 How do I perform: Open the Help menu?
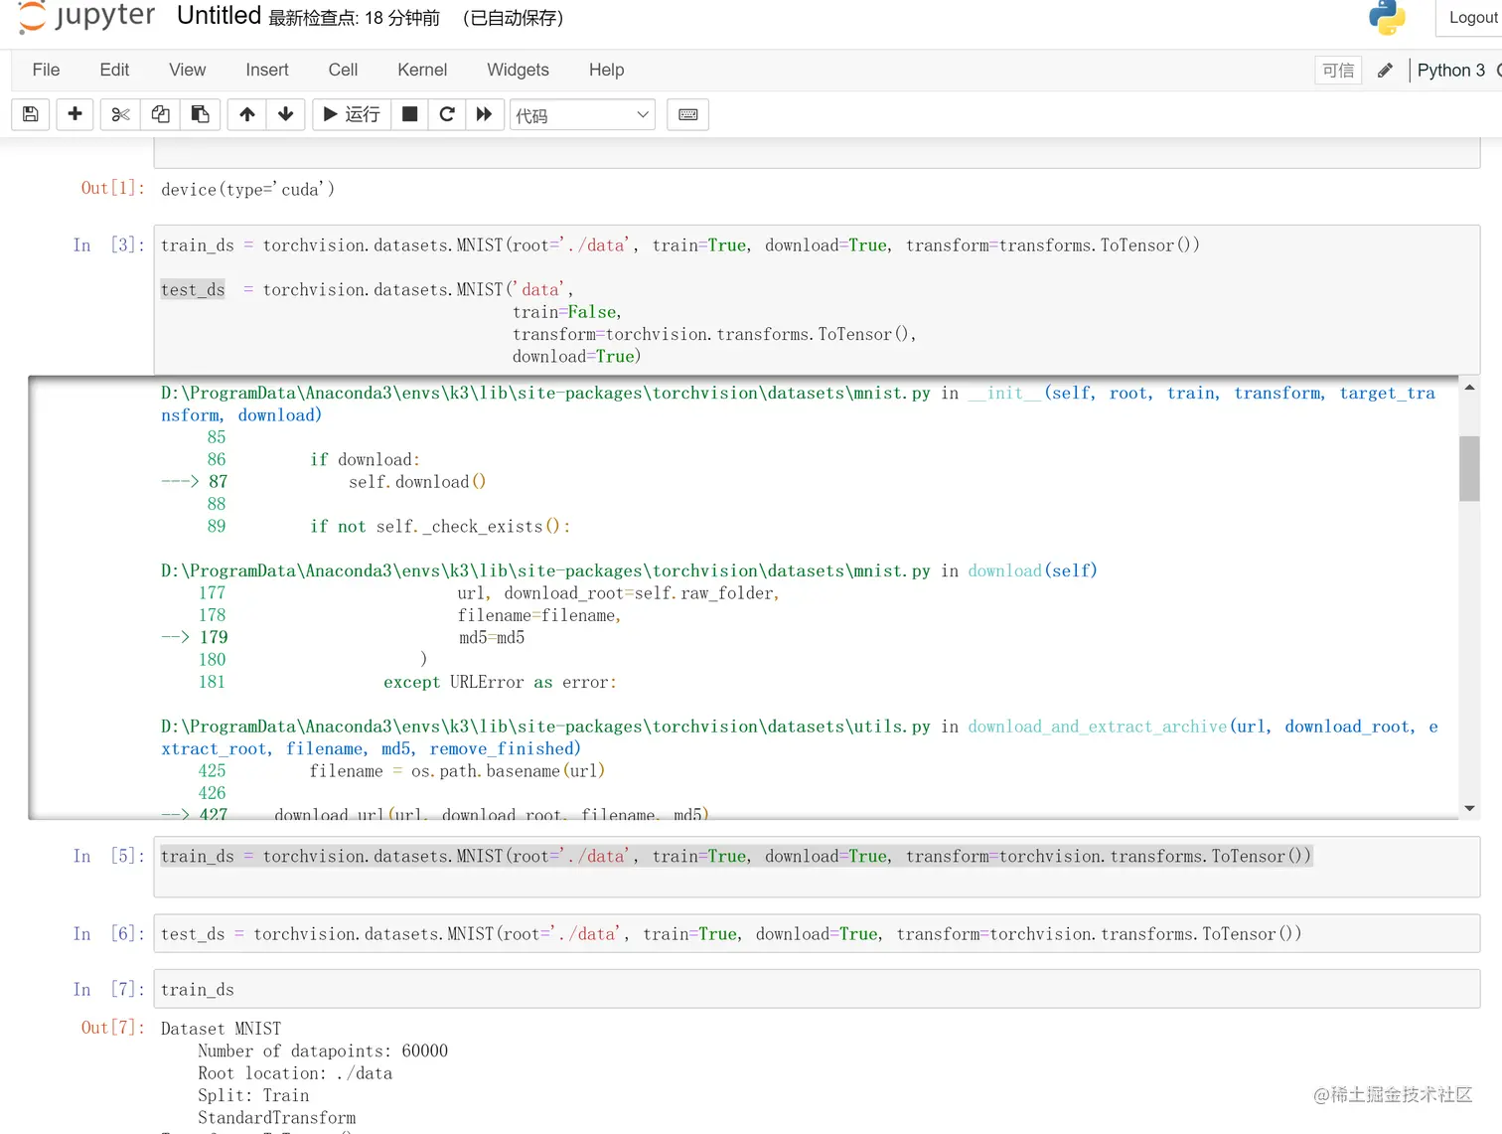click(x=606, y=70)
